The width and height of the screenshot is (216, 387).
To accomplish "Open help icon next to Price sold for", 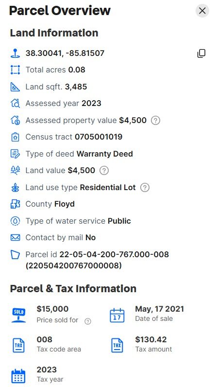I will click(x=88, y=321).
